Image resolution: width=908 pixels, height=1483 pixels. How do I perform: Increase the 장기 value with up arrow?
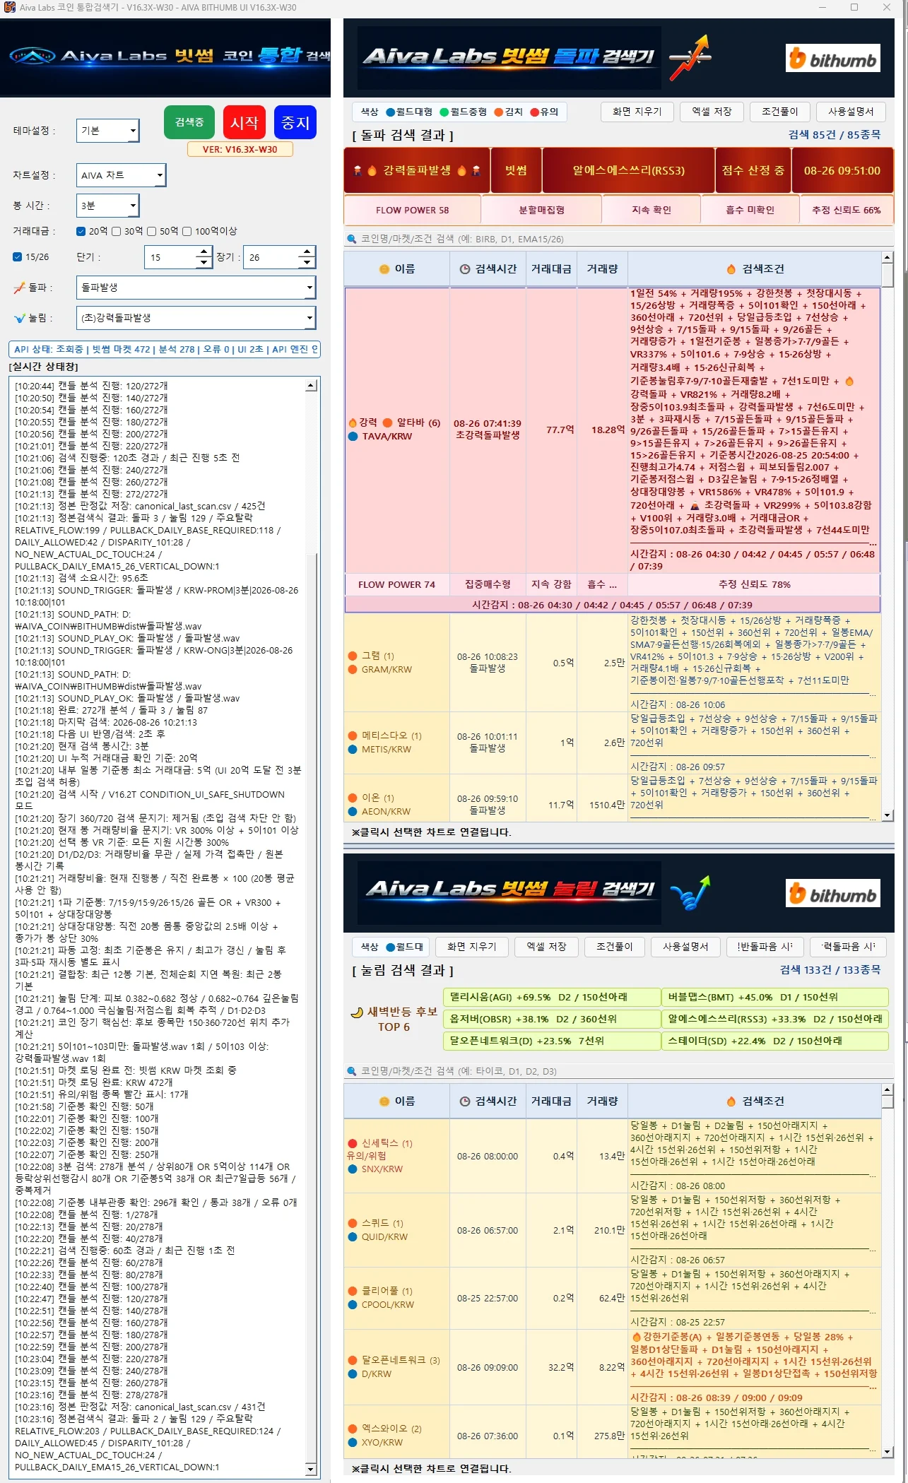click(x=307, y=252)
